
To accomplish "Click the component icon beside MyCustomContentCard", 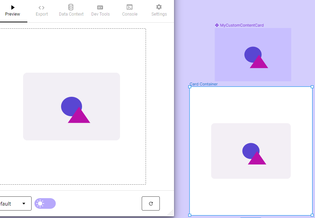I will [x=217, y=25].
